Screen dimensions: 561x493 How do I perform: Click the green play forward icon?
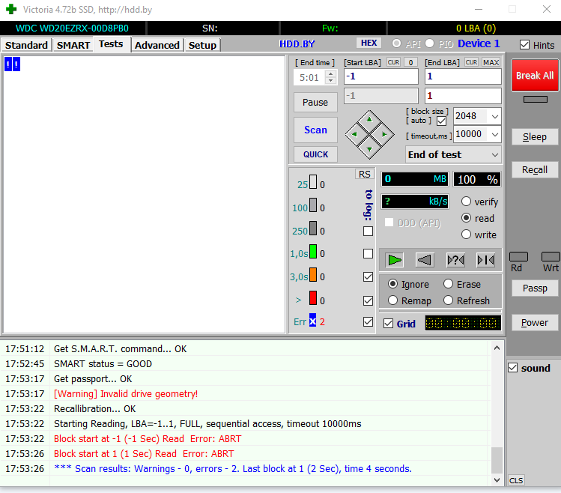[x=395, y=260]
